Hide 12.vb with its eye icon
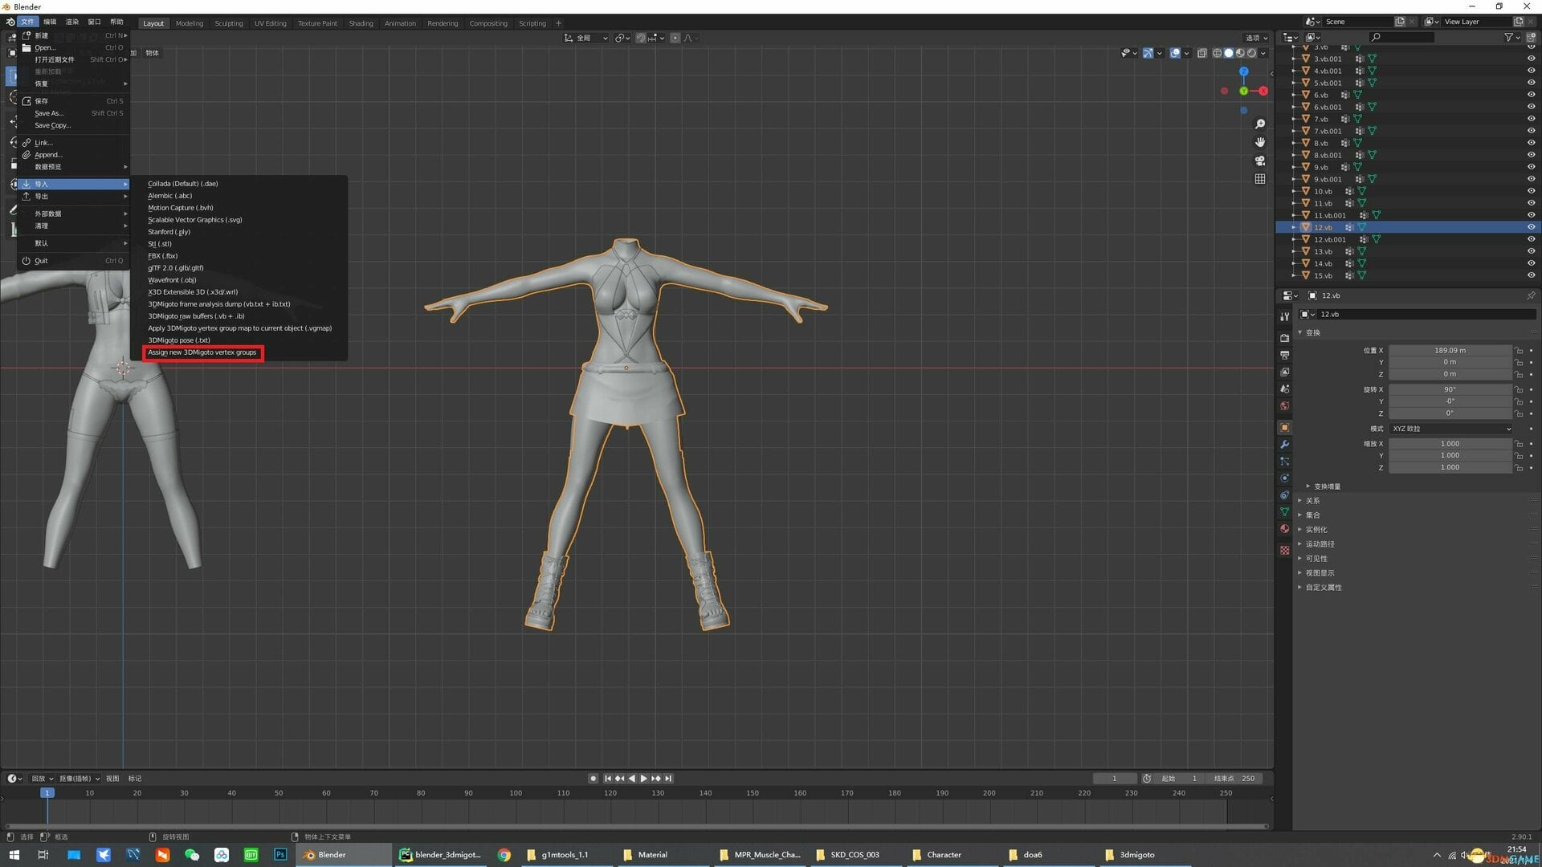1542x867 pixels. click(x=1531, y=227)
